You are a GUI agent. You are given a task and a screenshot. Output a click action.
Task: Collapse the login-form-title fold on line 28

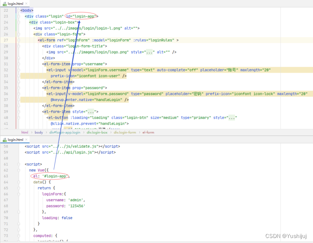[x=18, y=46]
